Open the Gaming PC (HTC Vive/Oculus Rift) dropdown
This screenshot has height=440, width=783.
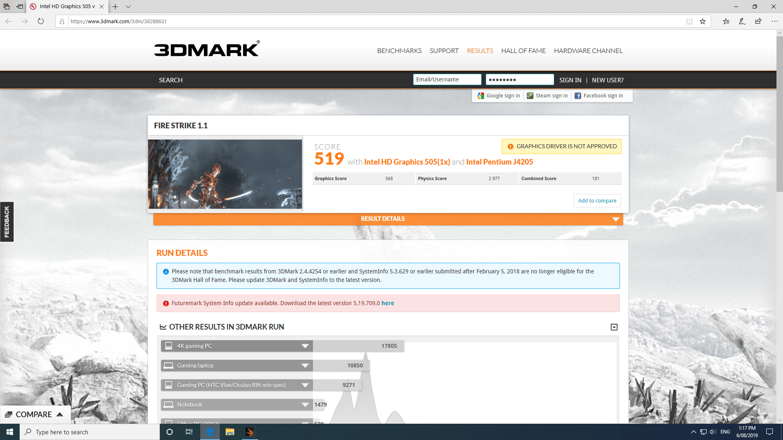tap(237, 385)
